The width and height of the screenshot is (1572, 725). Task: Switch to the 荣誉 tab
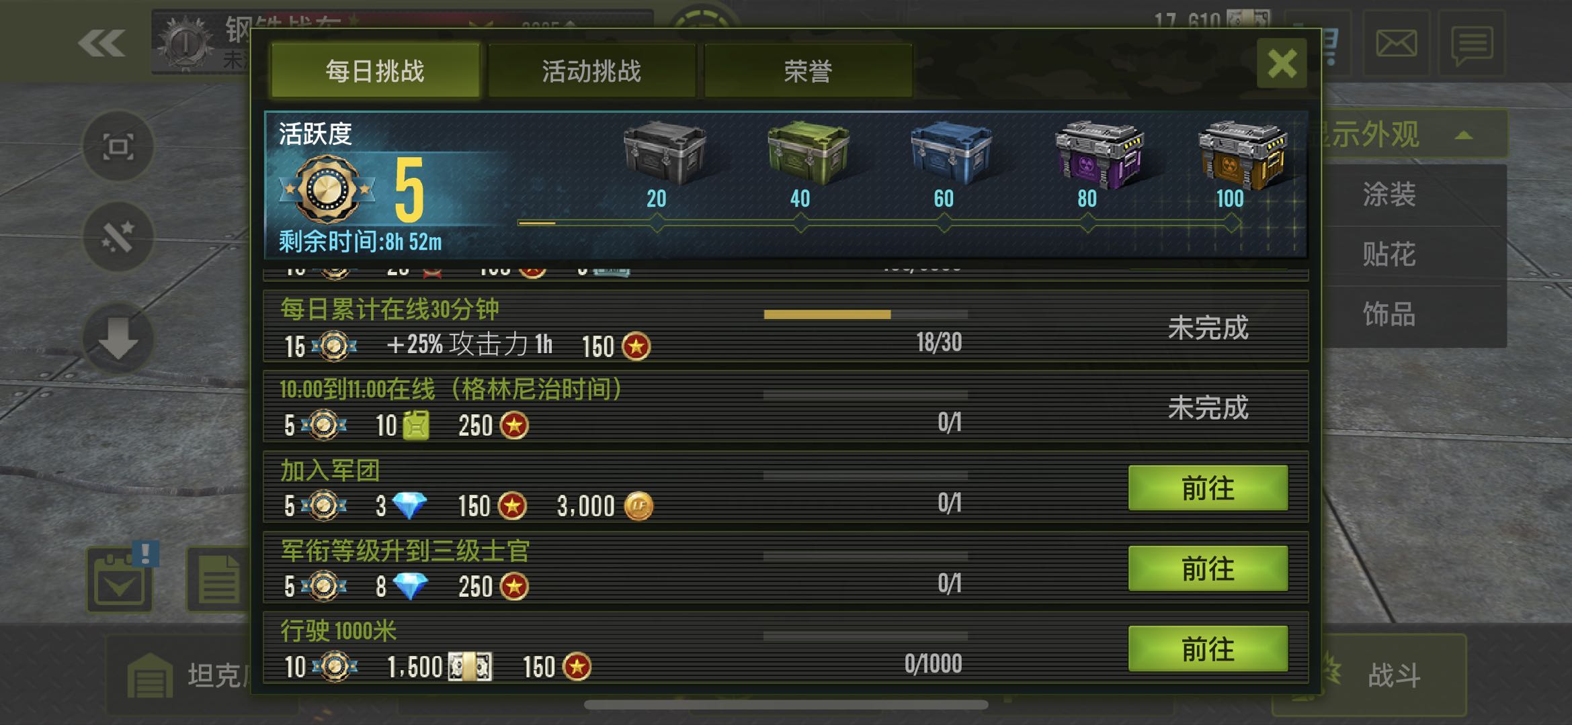(x=808, y=71)
